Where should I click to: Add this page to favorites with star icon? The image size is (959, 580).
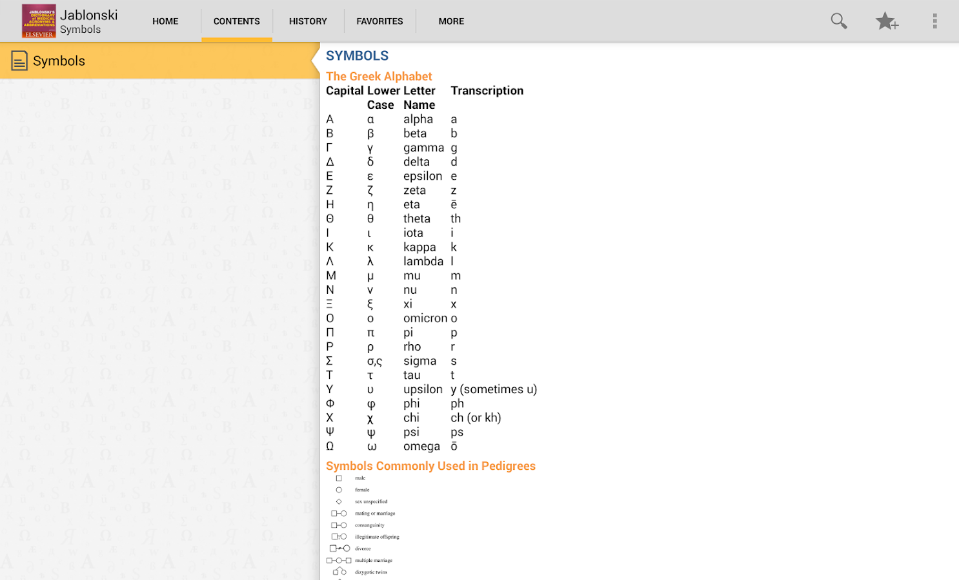point(887,21)
